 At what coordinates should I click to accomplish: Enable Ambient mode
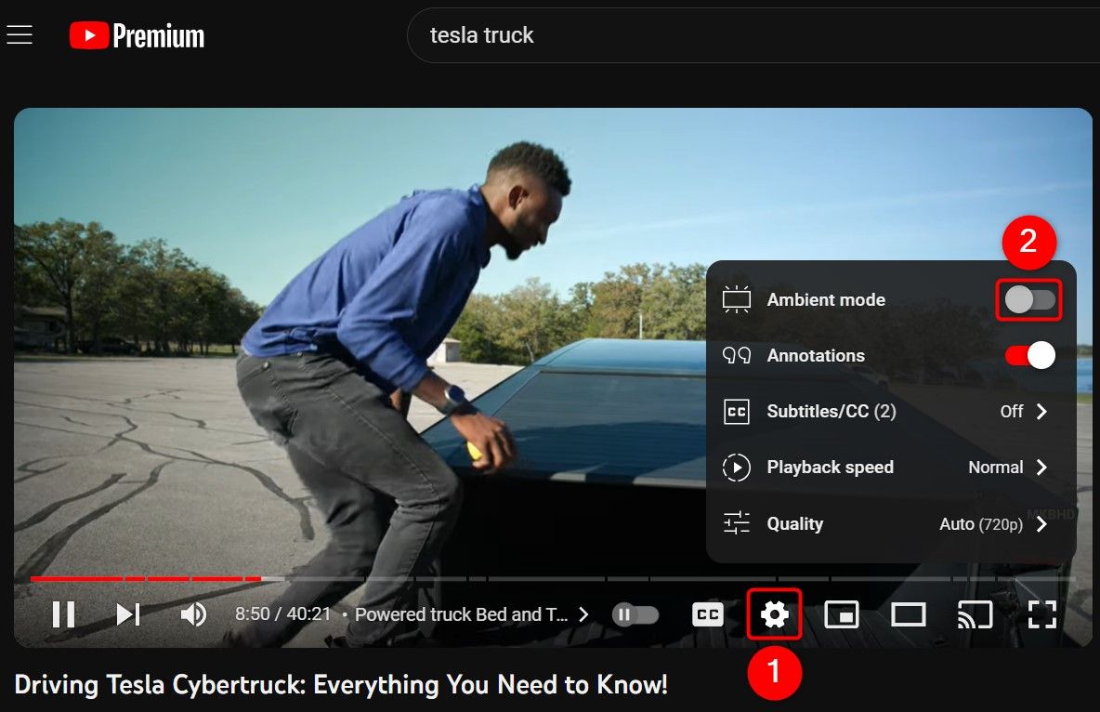click(x=1029, y=299)
